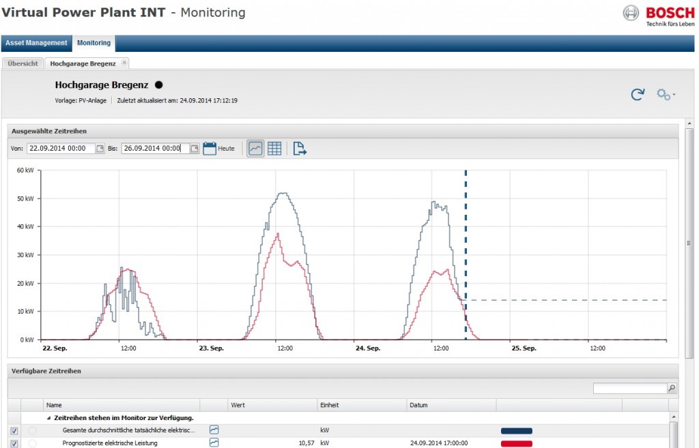
Task: Click into the Von date input field
Action: [60, 149]
